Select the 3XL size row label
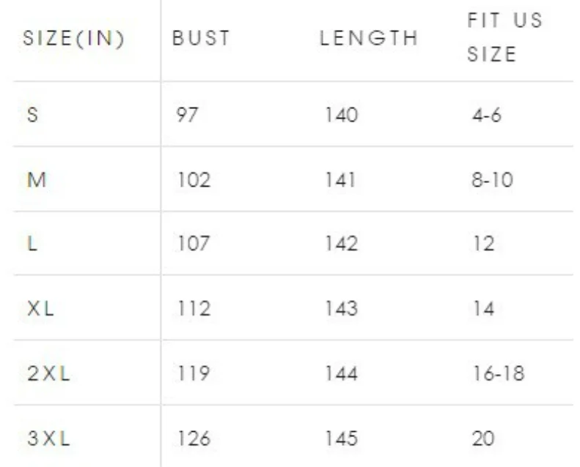The image size is (580, 467). tap(48, 438)
